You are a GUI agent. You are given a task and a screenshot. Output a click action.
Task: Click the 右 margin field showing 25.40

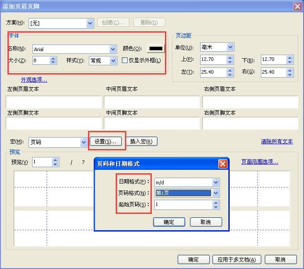274,72
